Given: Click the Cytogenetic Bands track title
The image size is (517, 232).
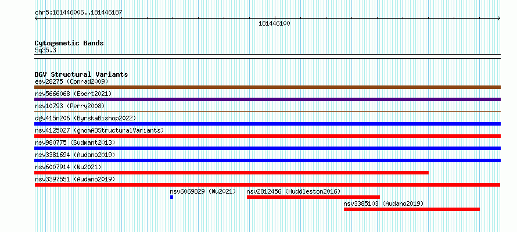Looking at the screenshot, I should pyautogui.click(x=69, y=43).
